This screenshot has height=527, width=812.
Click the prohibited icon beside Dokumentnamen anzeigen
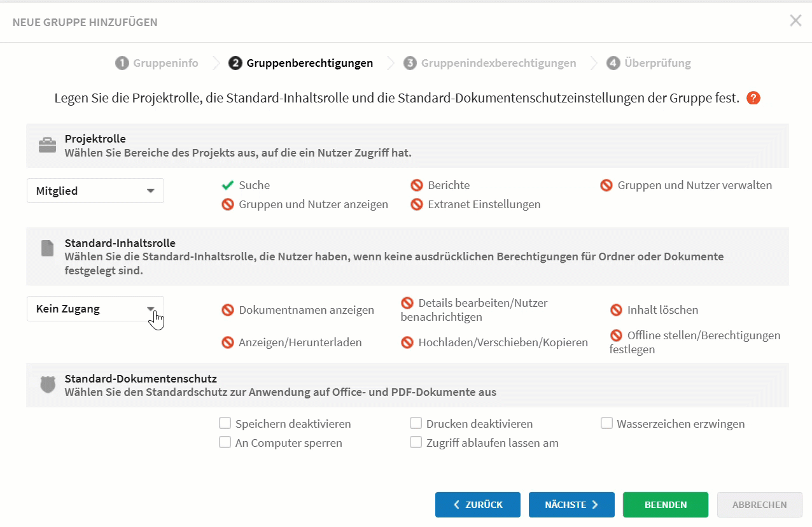tap(228, 310)
